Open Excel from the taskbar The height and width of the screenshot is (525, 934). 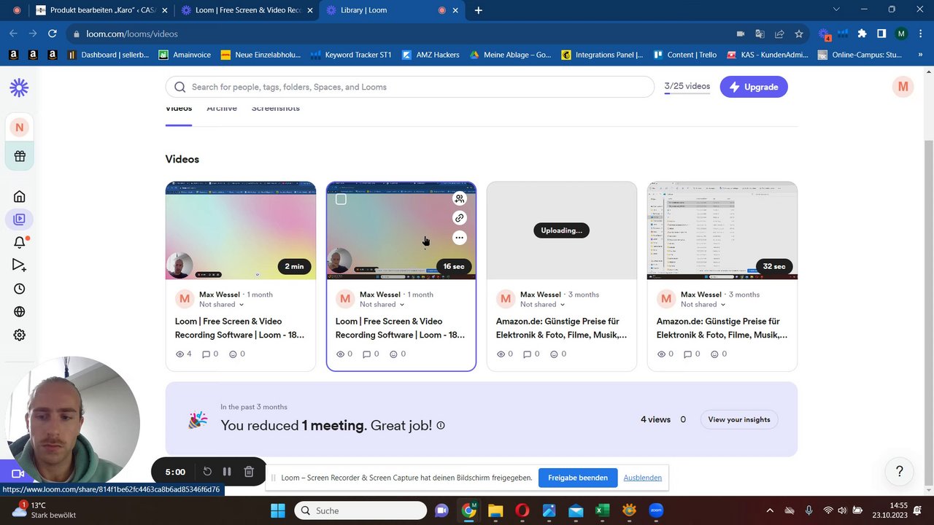(x=602, y=510)
